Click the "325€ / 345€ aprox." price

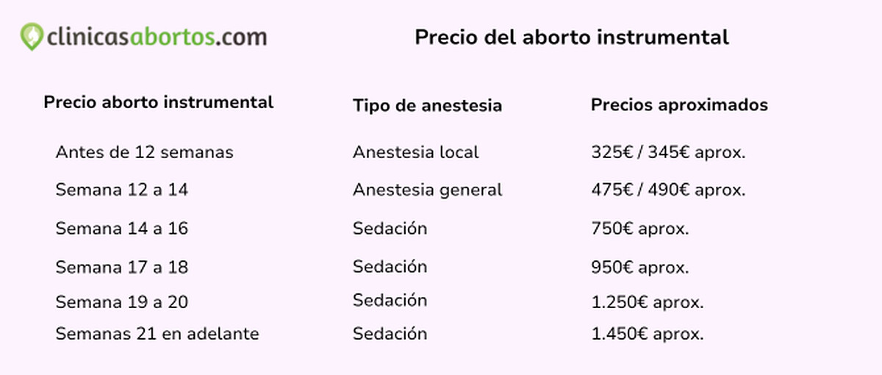(x=667, y=152)
